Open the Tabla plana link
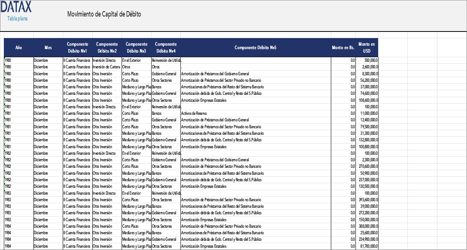This screenshot has width=467, height=250. pyautogui.click(x=17, y=18)
